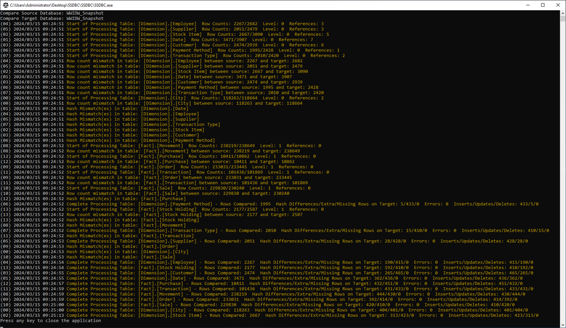The image size is (566, 328).
Task: Click row count mismatch line for [Fact].[Transaction]
Action: pyautogui.click(x=154, y=182)
